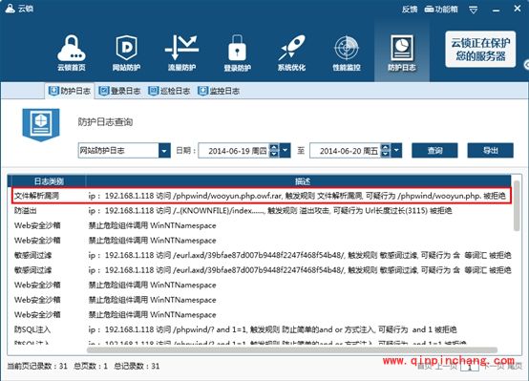Open the 系统优化 rocket icon
The height and width of the screenshot is (381, 529).
pos(292,53)
